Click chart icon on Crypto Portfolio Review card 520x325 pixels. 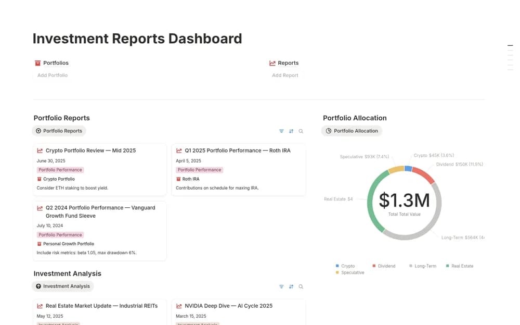point(40,151)
